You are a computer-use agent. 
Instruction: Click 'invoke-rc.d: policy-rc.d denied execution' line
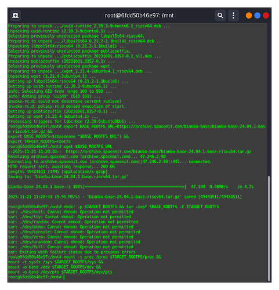pos(67,106)
